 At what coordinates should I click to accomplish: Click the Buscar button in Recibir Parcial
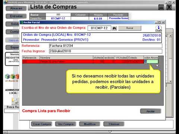(x=130, y=28)
